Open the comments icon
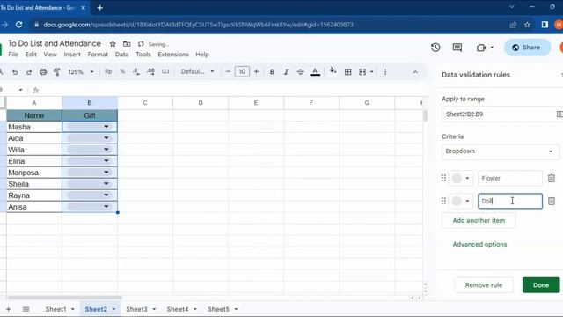The image size is (563, 317). tap(457, 48)
